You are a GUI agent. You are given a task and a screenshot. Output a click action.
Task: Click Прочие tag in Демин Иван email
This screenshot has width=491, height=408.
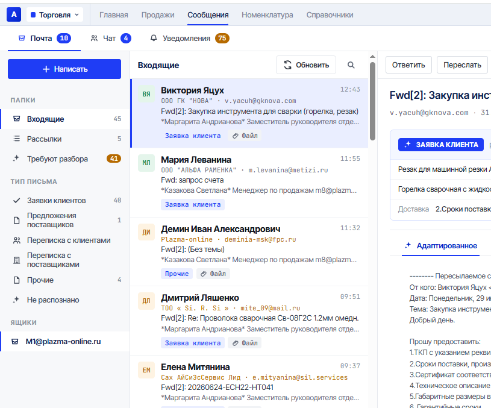[x=177, y=274]
